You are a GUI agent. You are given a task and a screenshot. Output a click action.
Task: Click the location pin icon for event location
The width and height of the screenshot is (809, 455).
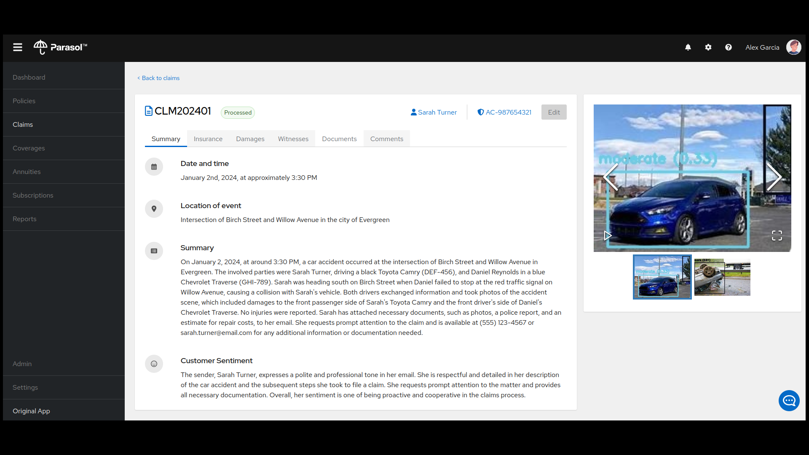(154, 209)
